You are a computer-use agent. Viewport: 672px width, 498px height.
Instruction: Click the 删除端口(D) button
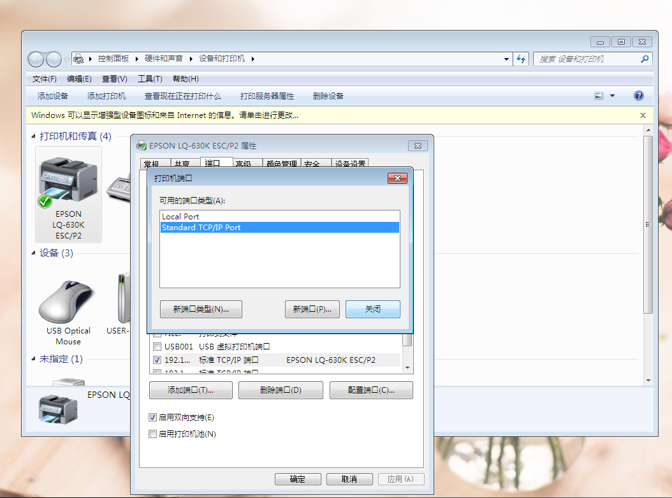point(281,390)
